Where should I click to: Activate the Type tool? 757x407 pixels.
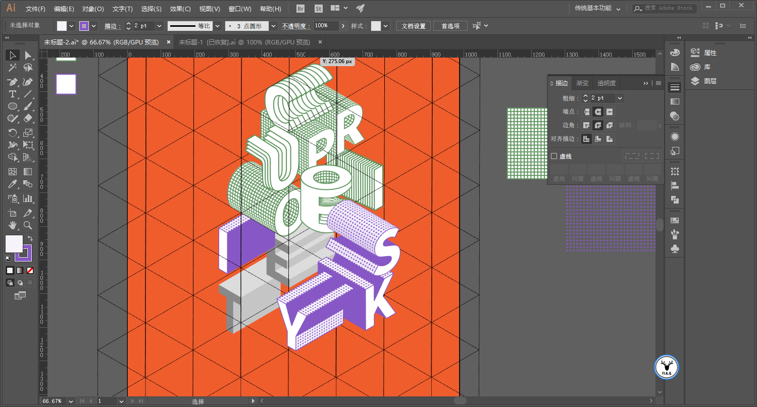pos(13,94)
